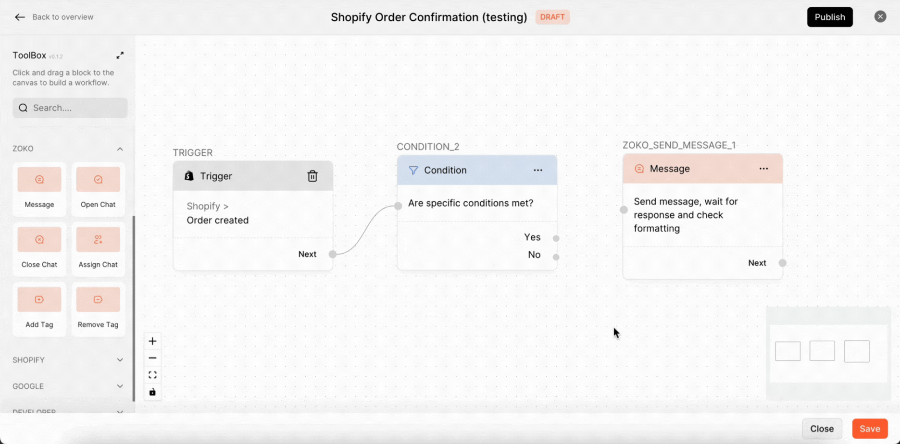Click the connection line between Trigger and Condition
Viewport: 900px width, 444px height.
pos(365,230)
